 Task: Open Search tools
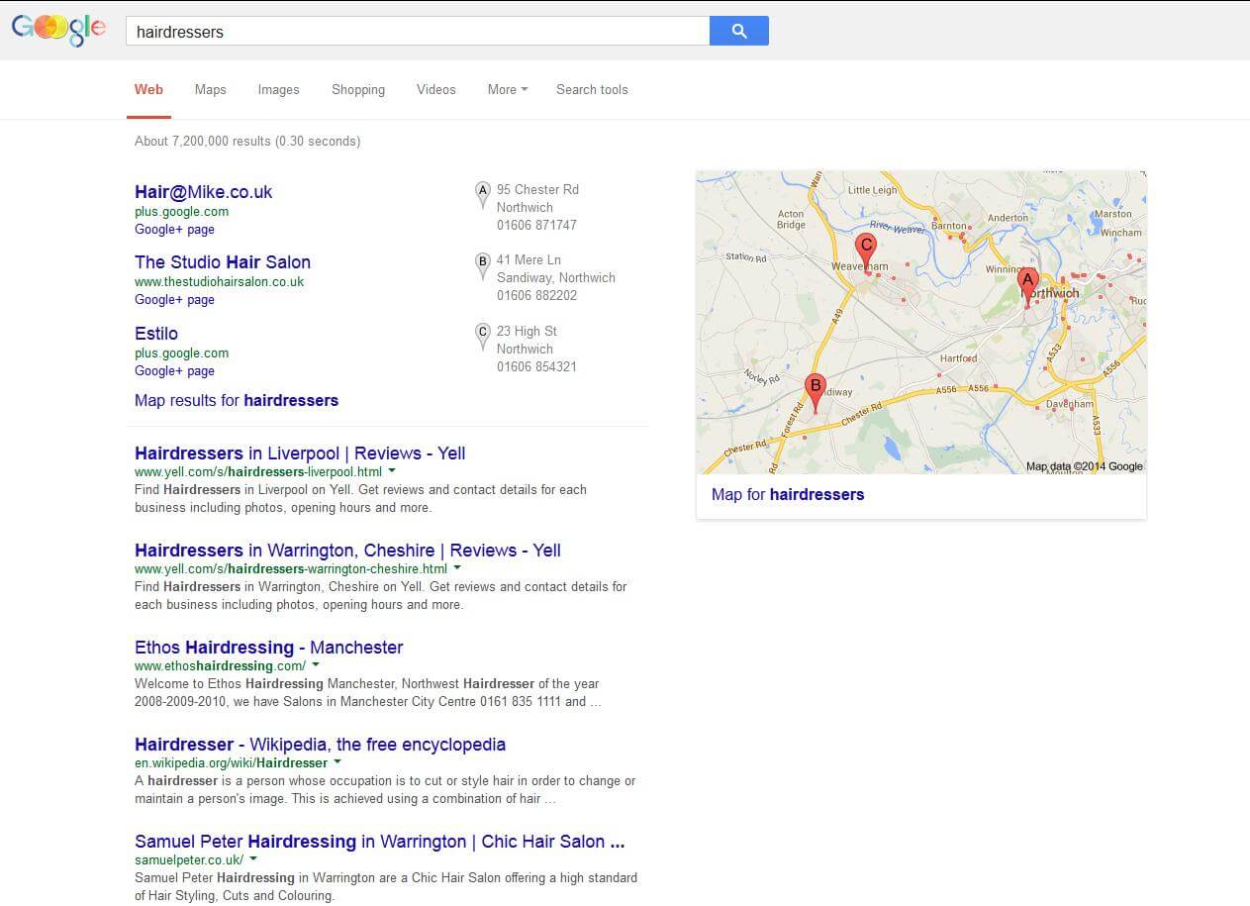point(592,89)
